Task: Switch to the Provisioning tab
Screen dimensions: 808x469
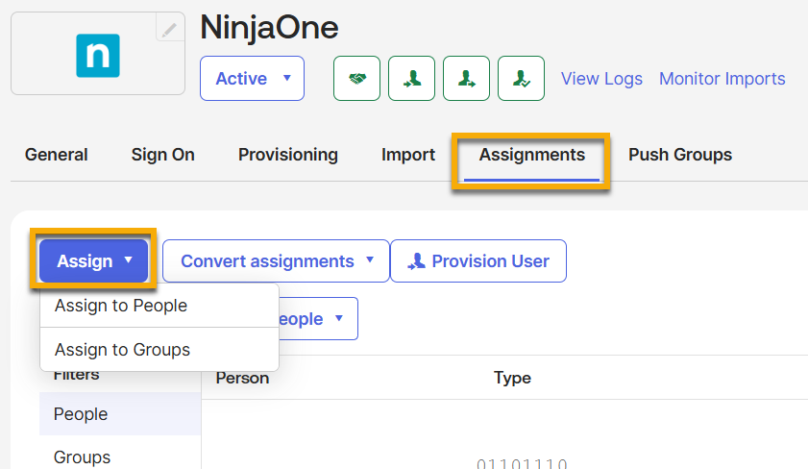Action: [288, 155]
